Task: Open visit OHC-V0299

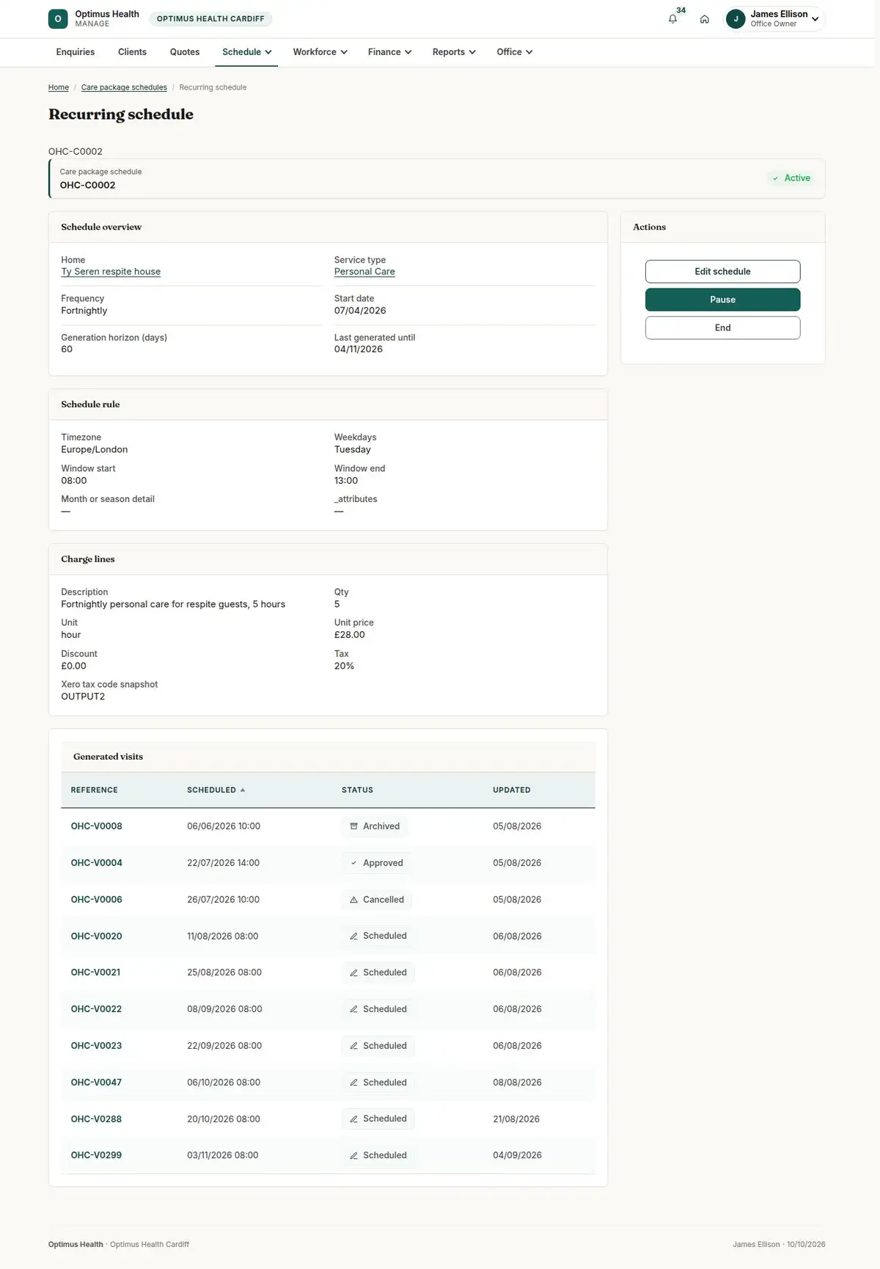Action: [x=97, y=1155]
